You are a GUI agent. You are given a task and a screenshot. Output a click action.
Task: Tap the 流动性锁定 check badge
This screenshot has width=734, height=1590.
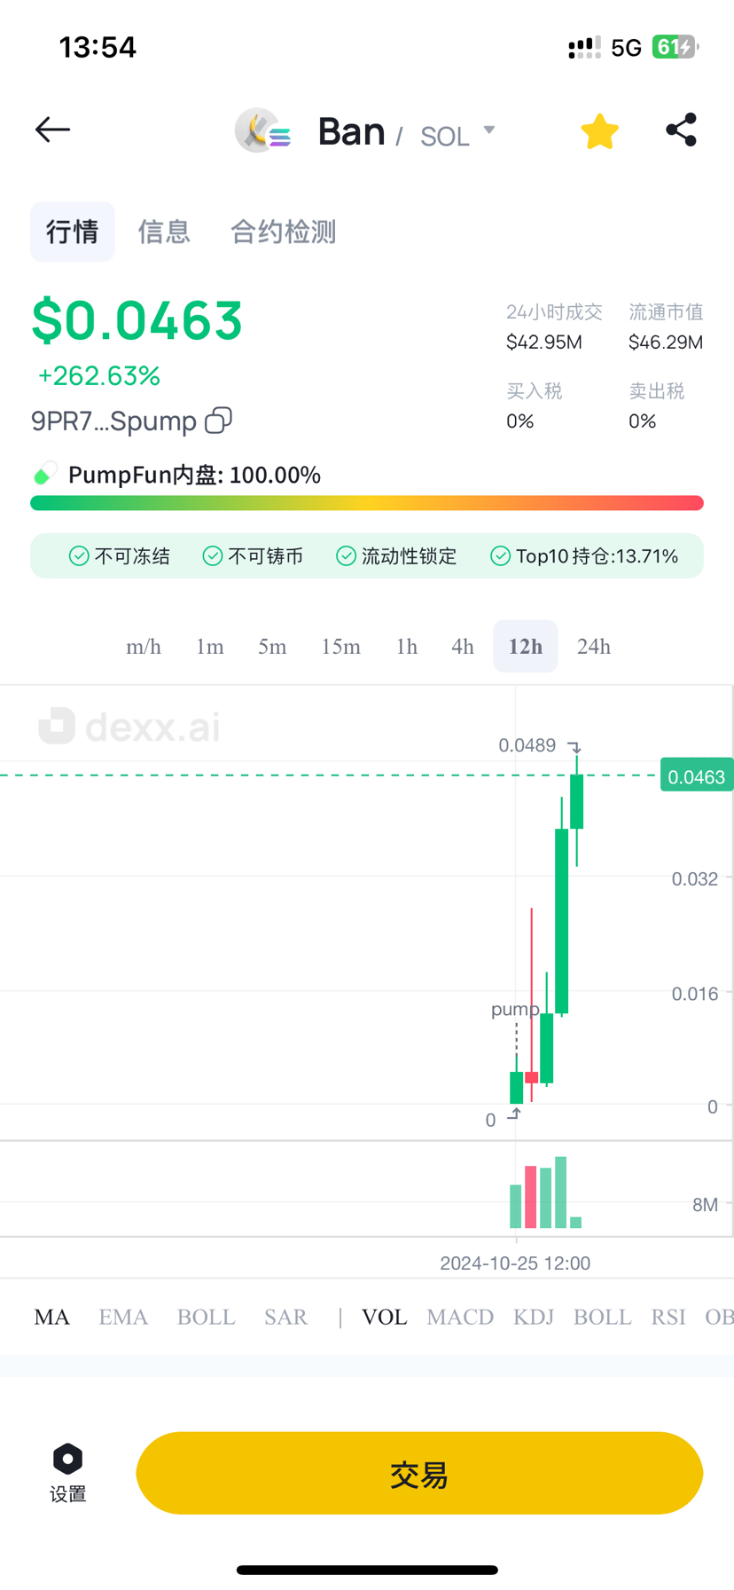pyautogui.click(x=396, y=556)
